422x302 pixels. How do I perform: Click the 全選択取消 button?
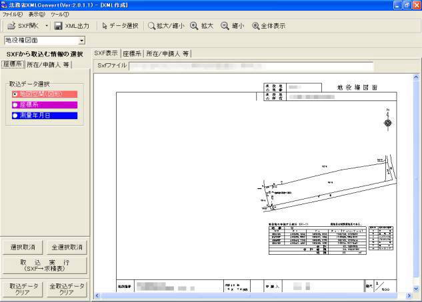pyautogui.click(x=66, y=247)
